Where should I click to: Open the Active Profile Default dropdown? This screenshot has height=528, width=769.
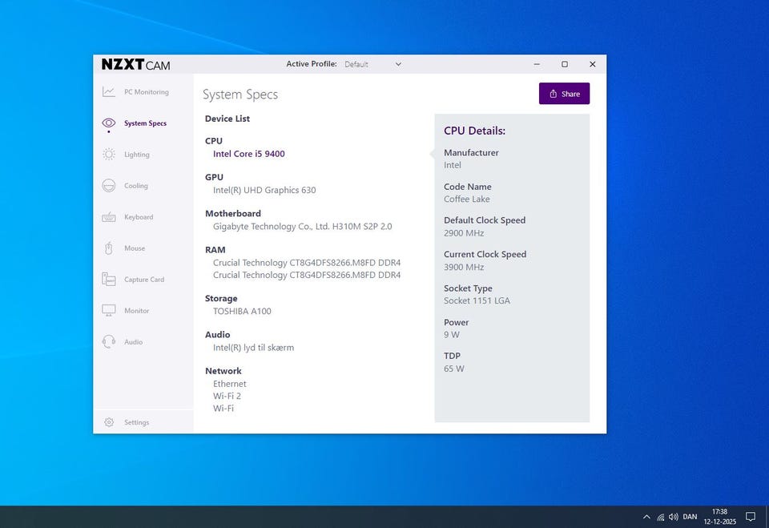[372, 64]
